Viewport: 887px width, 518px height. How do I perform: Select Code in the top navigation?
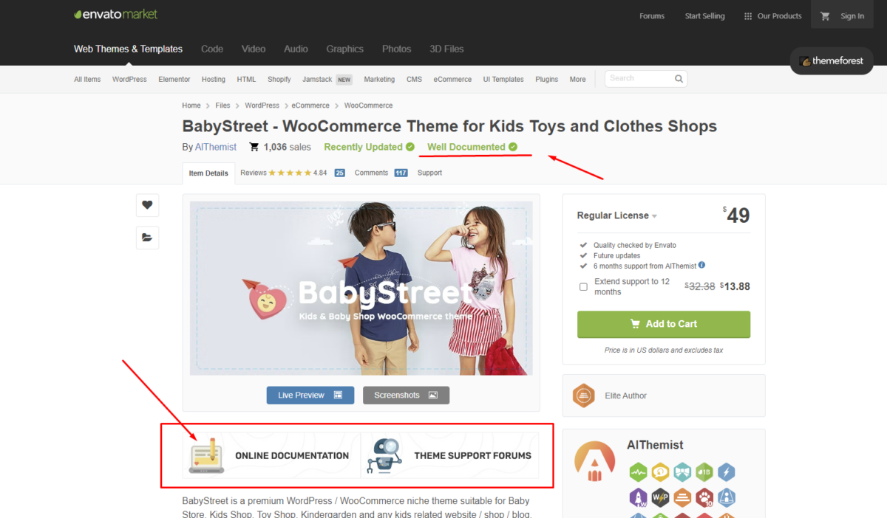(212, 49)
